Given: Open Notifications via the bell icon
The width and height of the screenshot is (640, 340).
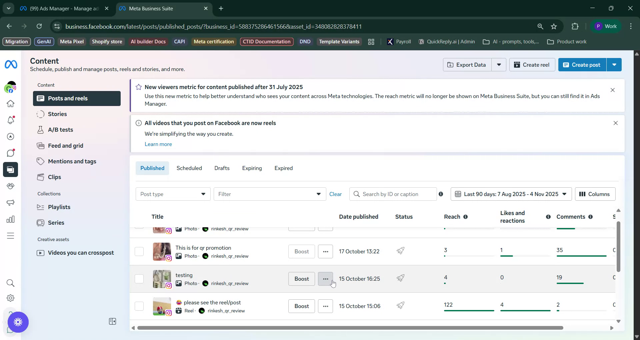Looking at the screenshot, I should pos(10,120).
